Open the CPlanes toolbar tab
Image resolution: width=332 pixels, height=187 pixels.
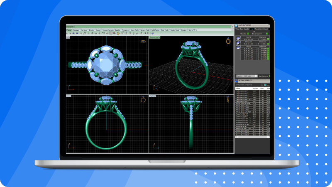click(x=69, y=30)
